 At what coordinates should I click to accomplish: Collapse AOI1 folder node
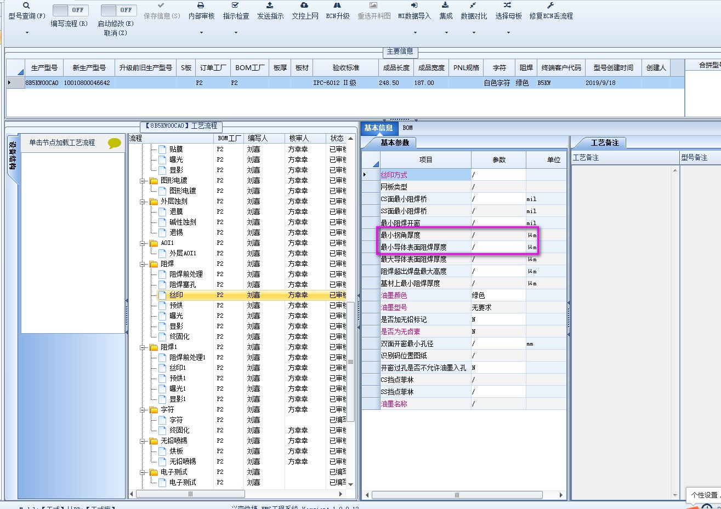pos(143,243)
